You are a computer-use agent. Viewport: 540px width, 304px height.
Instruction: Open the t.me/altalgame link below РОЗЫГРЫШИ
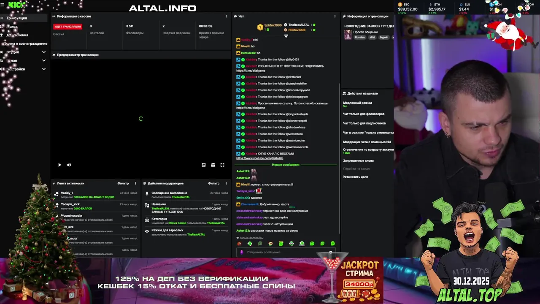point(251,71)
